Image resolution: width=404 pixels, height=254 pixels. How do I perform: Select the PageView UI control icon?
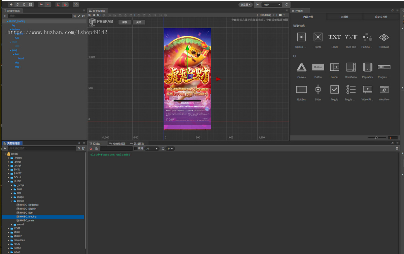[367, 67]
